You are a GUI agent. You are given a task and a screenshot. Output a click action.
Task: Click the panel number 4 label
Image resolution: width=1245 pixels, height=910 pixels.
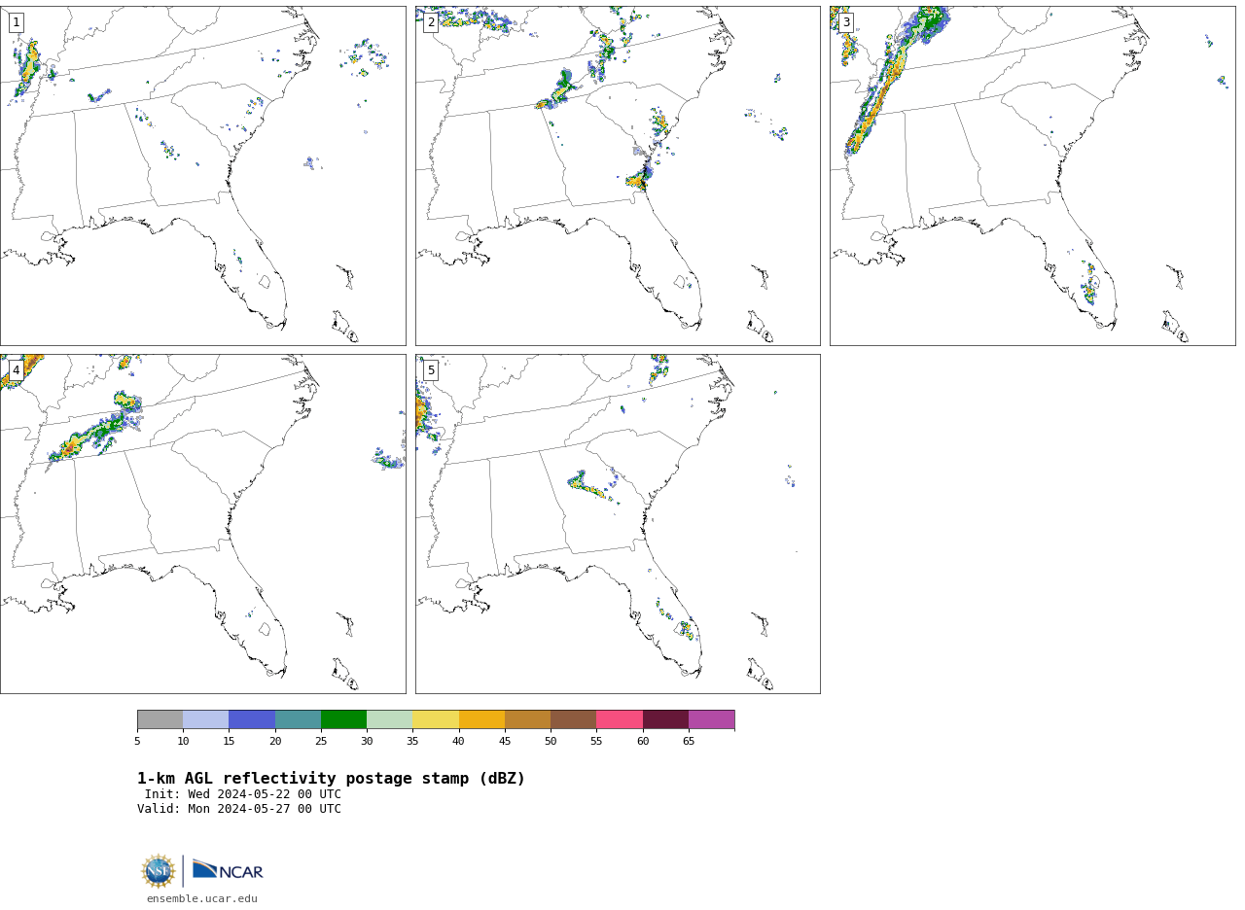(x=17, y=370)
